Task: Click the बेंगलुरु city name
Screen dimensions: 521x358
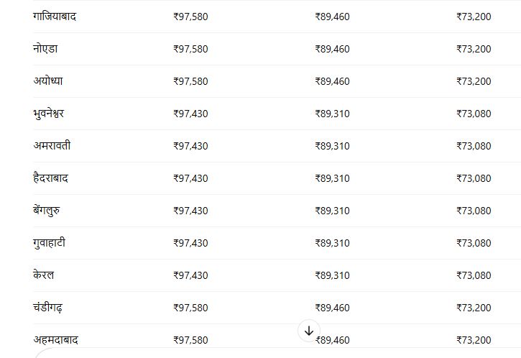Action: (47, 211)
